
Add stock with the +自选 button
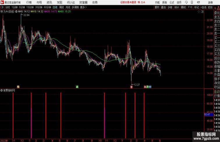coord(203,7)
